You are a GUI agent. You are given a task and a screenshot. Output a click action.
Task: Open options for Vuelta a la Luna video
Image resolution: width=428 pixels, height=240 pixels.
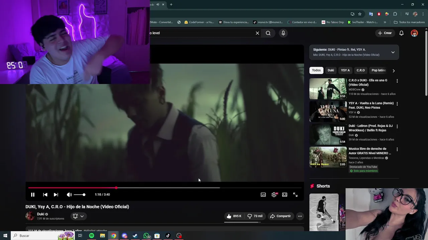tap(397, 104)
